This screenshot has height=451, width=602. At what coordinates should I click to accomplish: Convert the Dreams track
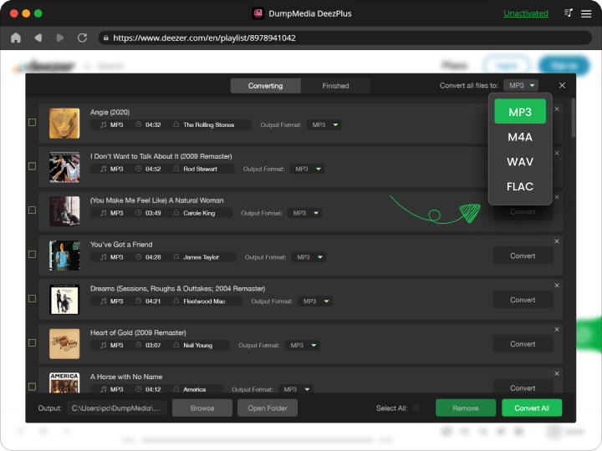(x=523, y=300)
